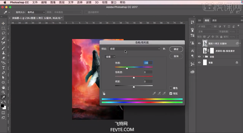
Task: Open the Clone Source panel icon
Action: [193, 43]
